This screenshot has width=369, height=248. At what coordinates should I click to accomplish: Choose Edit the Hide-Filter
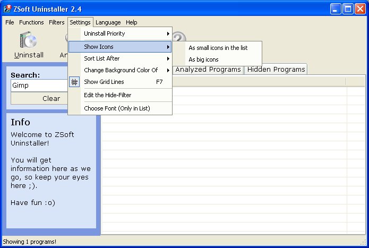(x=120, y=95)
